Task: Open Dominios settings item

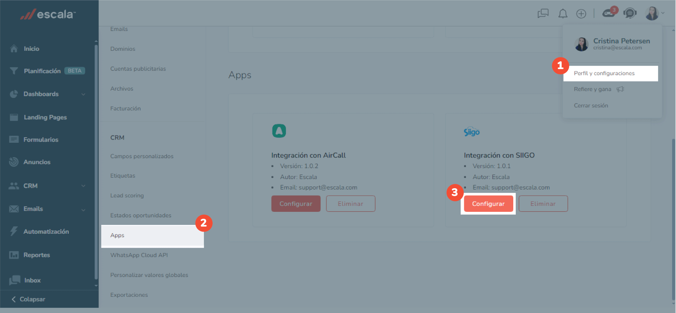Action: pos(123,49)
